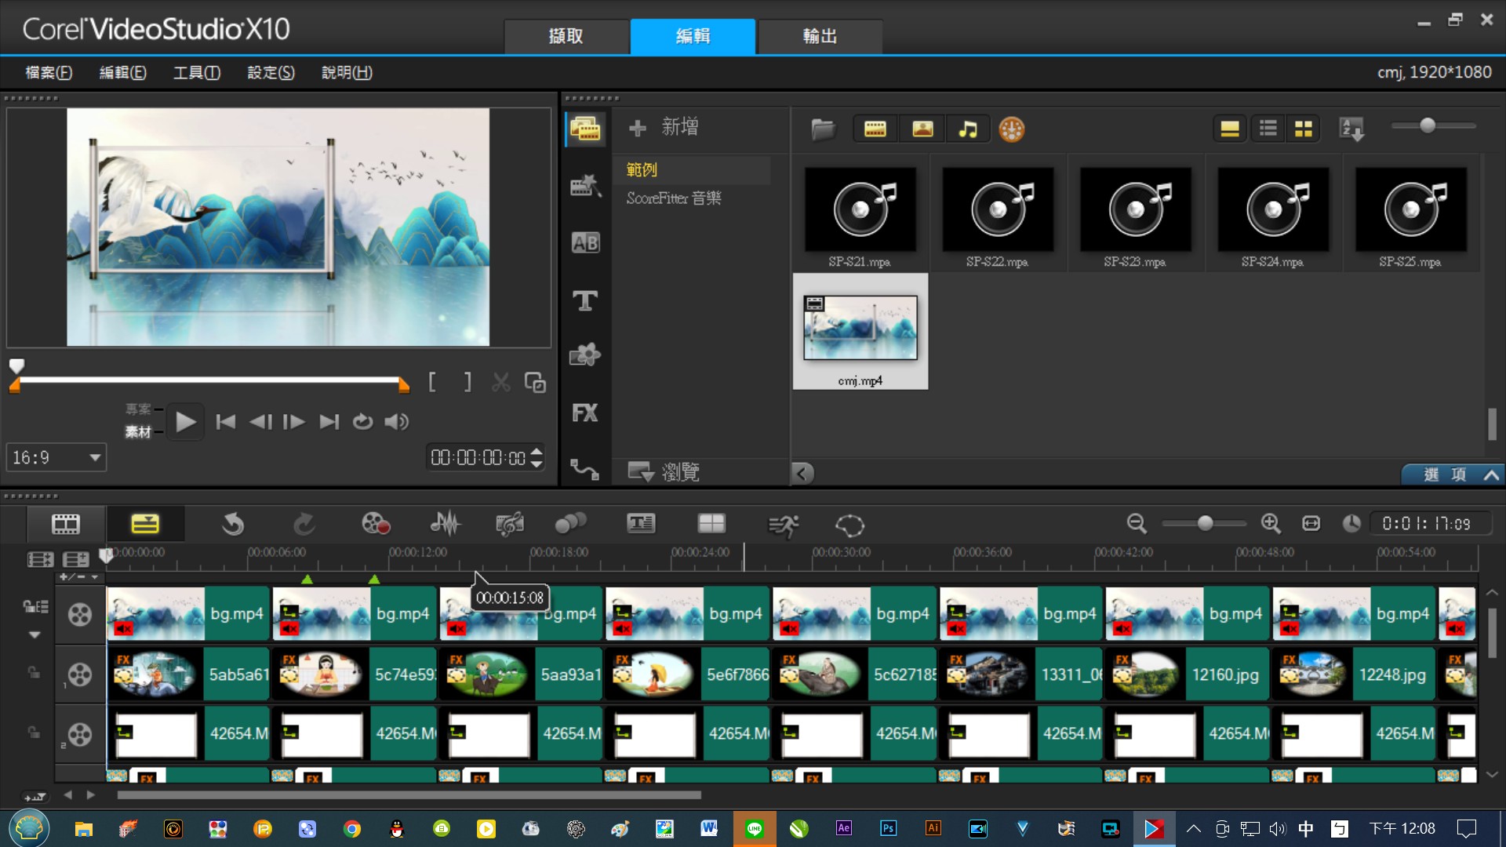The image size is (1506, 847).
Task: Open Auto Music tool
Action: pos(510,524)
